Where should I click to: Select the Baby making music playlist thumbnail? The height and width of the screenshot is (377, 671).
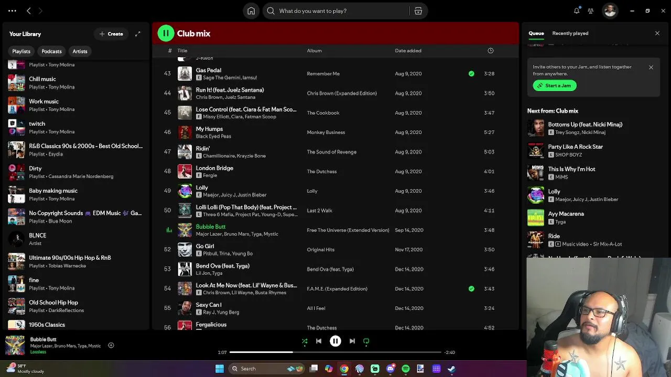pos(16,194)
